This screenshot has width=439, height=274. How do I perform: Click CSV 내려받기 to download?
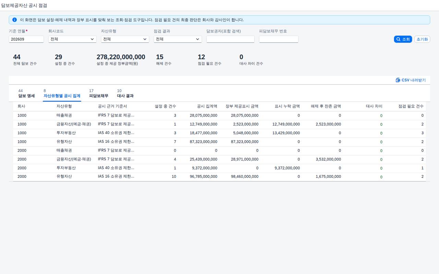[411, 80]
